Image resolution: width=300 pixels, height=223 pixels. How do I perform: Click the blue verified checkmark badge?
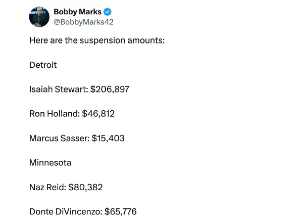[108, 12]
